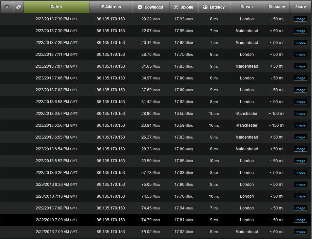Sort by the IP Address column header
This screenshot has height=239, width=312.
[111, 7]
